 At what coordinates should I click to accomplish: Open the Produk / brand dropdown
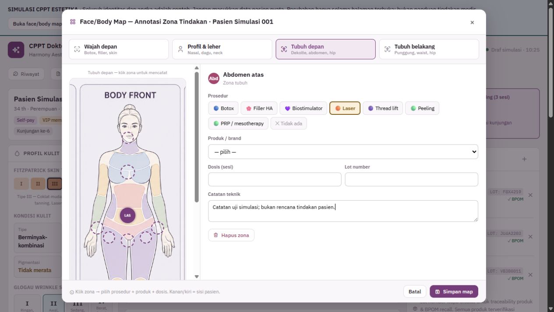[x=343, y=152]
